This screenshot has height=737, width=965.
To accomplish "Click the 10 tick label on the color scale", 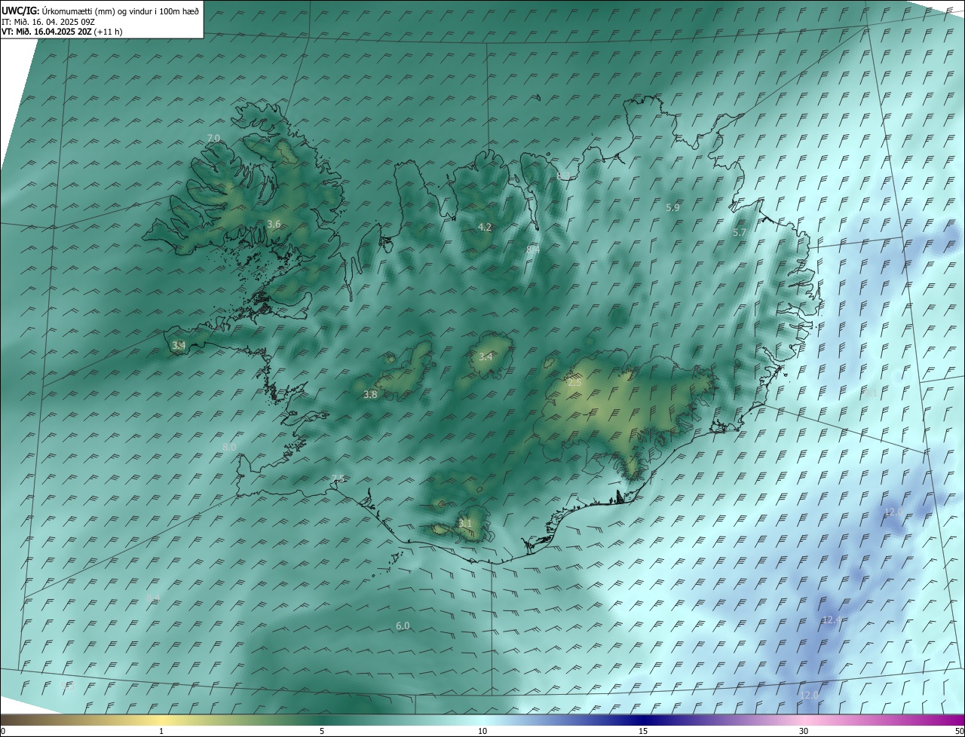I will [x=482, y=731].
